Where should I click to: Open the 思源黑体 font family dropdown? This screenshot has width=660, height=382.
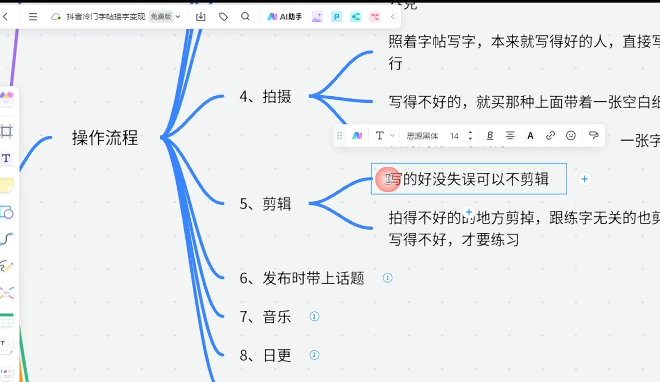click(422, 136)
